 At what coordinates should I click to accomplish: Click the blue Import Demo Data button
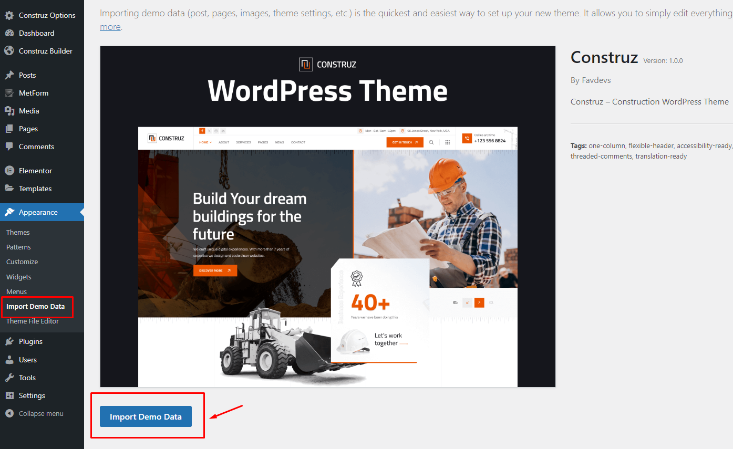[146, 416]
